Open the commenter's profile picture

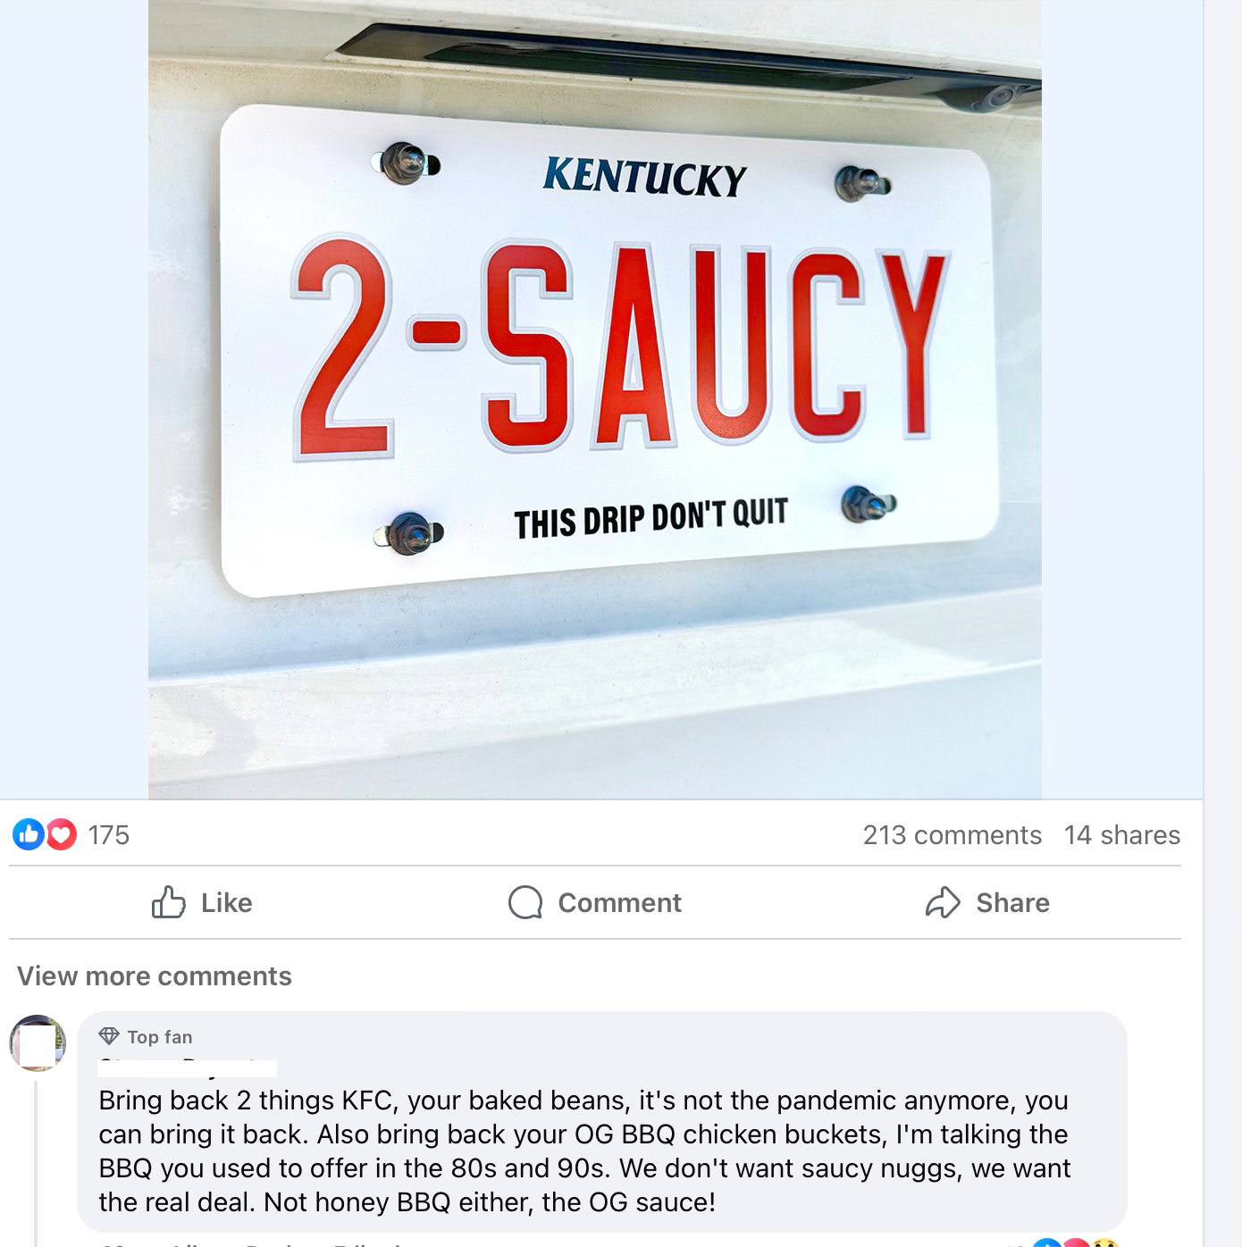[38, 1042]
